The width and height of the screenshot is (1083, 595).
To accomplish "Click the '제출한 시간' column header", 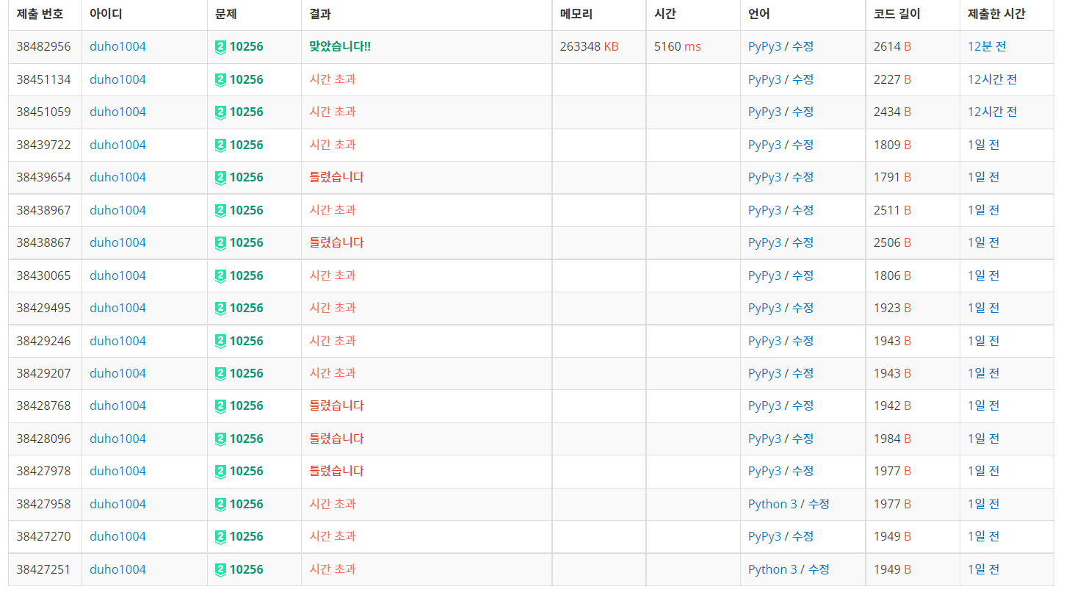I will pos(996,14).
